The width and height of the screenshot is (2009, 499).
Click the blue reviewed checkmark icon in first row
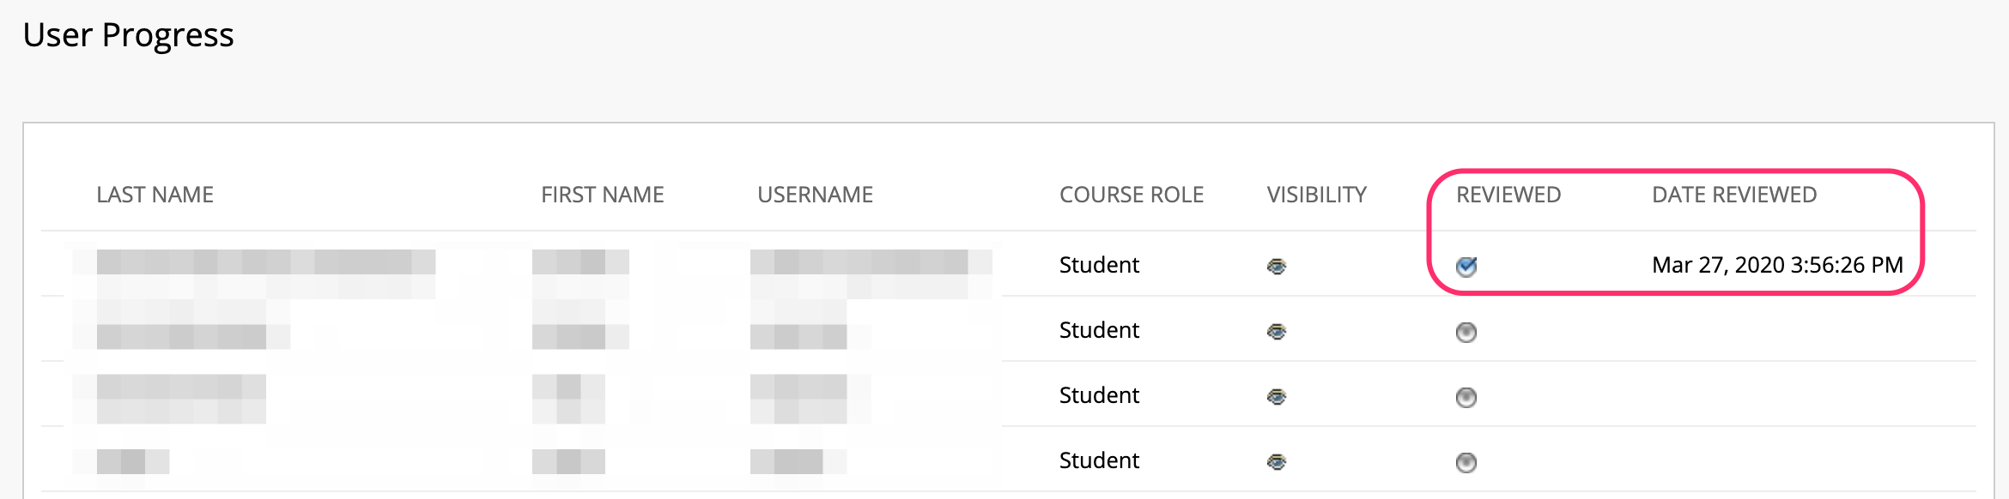[x=1466, y=267]
